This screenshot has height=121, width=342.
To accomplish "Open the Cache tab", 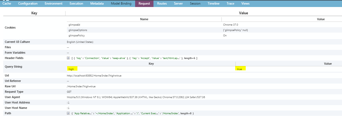I will 6,4.
